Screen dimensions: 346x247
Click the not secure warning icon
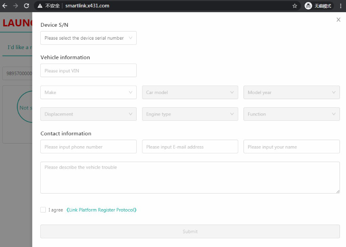coord(40,6)
